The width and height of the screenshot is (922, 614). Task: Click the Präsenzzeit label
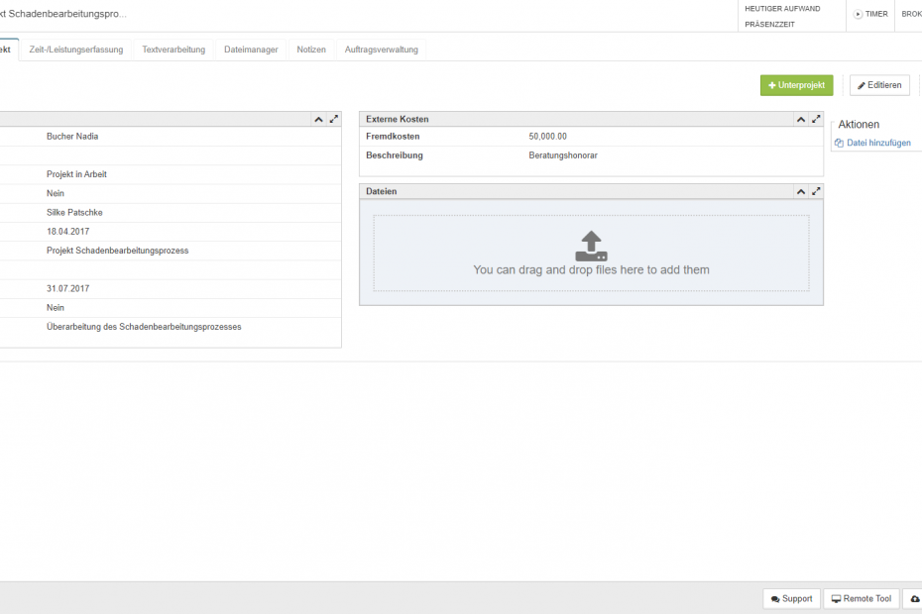click(769, 25)
